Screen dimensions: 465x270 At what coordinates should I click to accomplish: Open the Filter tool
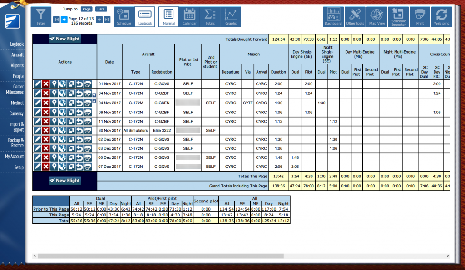click(41, 17)
